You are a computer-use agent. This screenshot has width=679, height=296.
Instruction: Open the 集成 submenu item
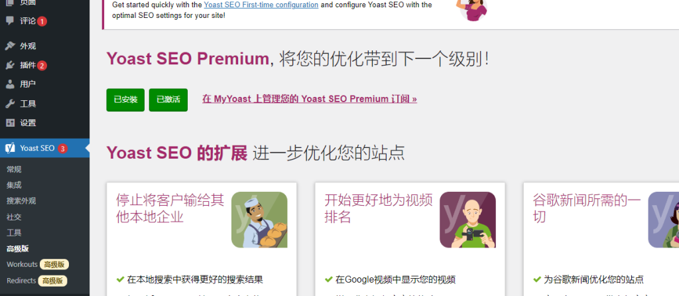[x=14, y=185]
